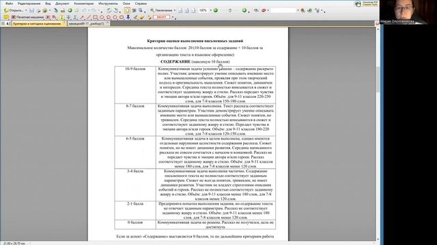Click the scrollbar up arrow
Image resolution: width=437 pixels, height=245 pixels.
[378, 29]
